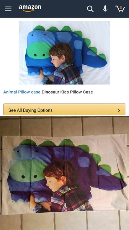The image size is (129, 230).
Task: Open the Animal Pillow case link
Action: tap(22, 92)
